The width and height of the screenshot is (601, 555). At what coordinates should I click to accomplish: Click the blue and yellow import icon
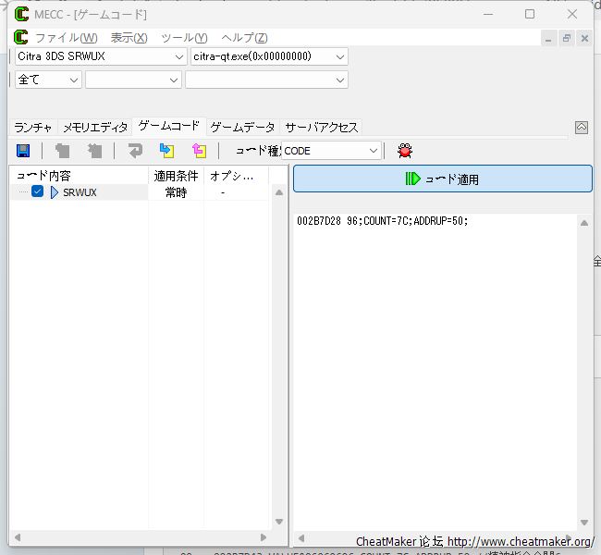(166, 150)
